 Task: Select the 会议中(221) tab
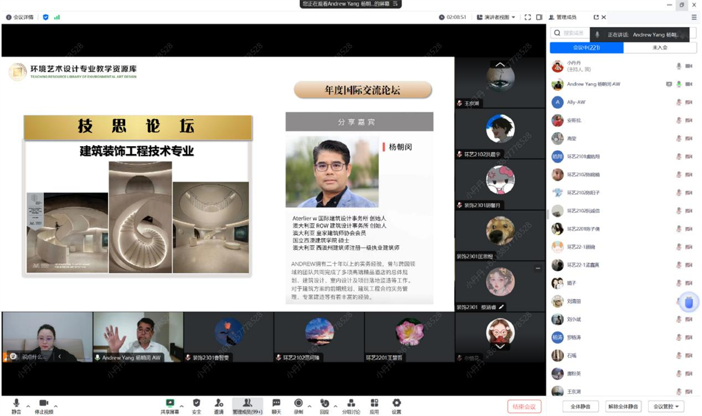(x=586, y=47)
